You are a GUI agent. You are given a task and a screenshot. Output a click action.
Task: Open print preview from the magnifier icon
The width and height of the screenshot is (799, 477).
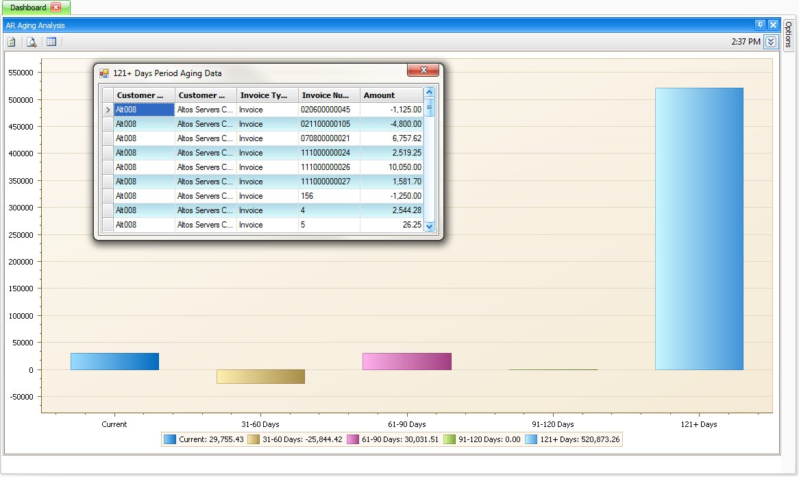[x=32, y=42]
